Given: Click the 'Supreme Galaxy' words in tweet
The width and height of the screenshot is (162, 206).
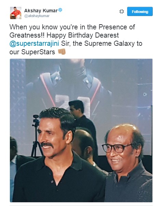Looking at the screenshot, I should click(x=109, y=43).
